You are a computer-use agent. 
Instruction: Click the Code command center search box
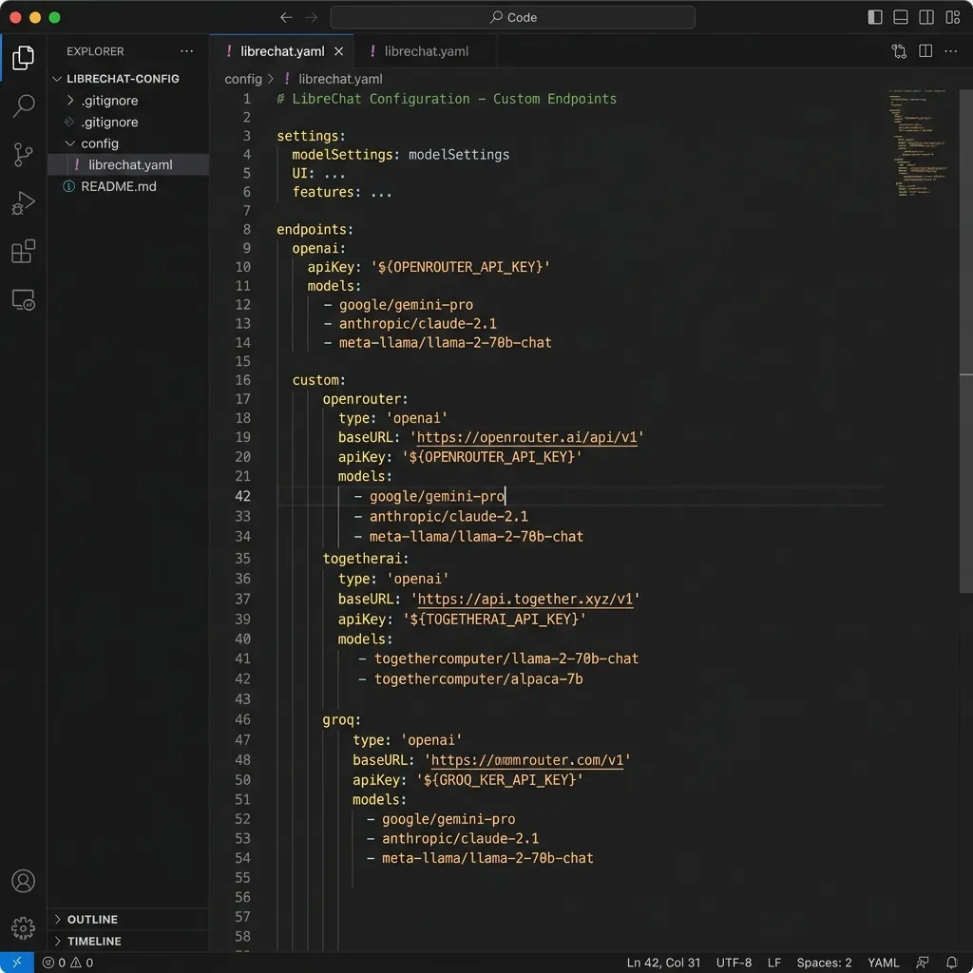[512, 17]
